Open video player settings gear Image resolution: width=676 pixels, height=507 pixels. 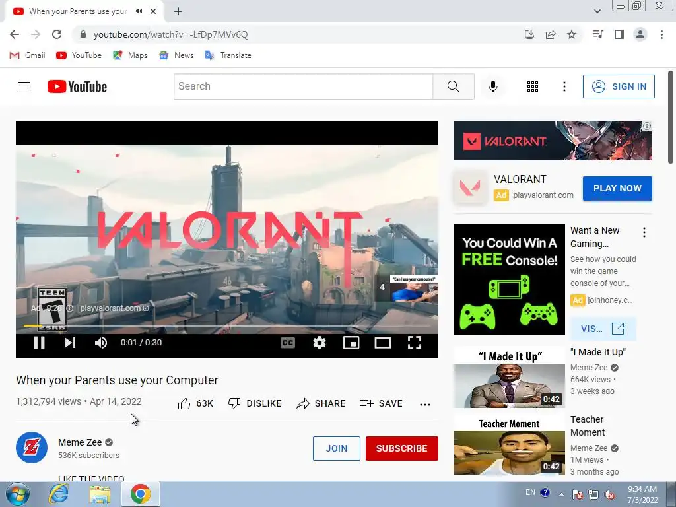320,343
